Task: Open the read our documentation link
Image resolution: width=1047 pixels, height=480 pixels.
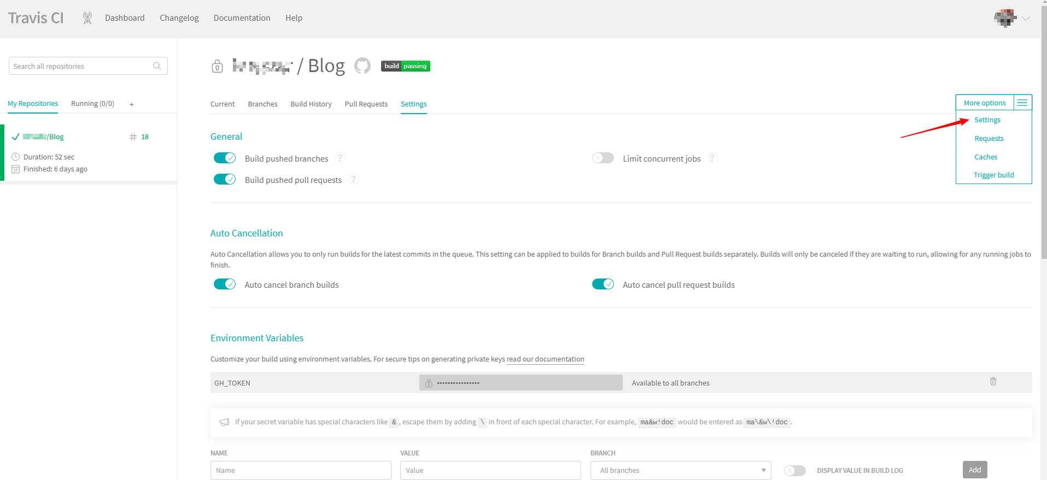Action: tap(546, 359)
